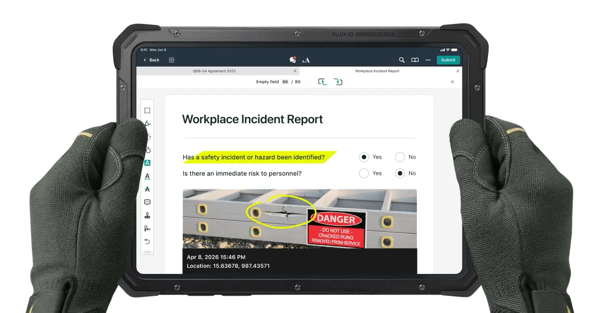This screenshot has width=593, height=313.
Task: Undo the last annotation
Action: pos(147,241)
